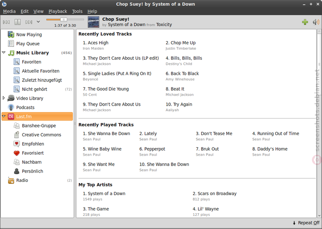Click recently played Bruk Out
The width and height of the screenshot is (322, 229).
(207, 149)
